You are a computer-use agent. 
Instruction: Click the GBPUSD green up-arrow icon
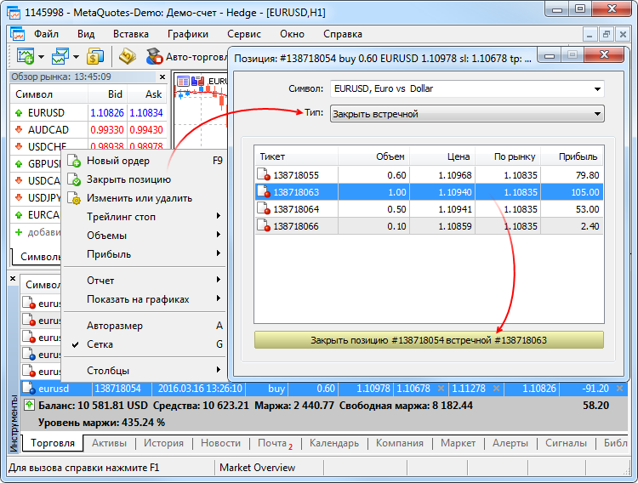point(19,163)
